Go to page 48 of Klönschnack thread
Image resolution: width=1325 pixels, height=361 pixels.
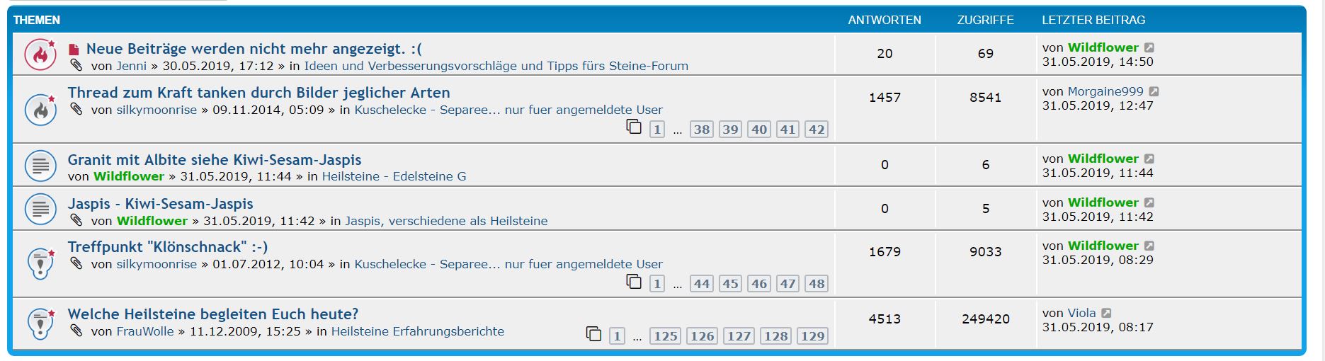(817, 284)
